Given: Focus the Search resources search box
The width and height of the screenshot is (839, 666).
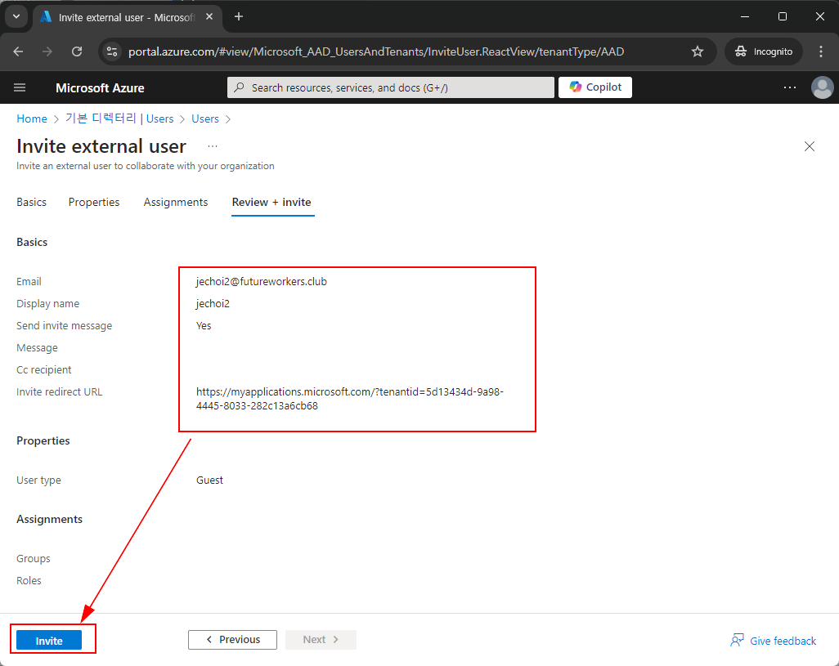Looking at the screenshot, I should point(391,87).
